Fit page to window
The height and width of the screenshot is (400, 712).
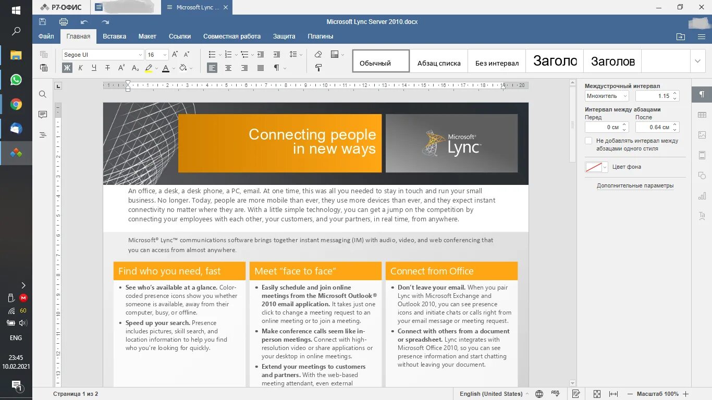[x=597, y=394]
